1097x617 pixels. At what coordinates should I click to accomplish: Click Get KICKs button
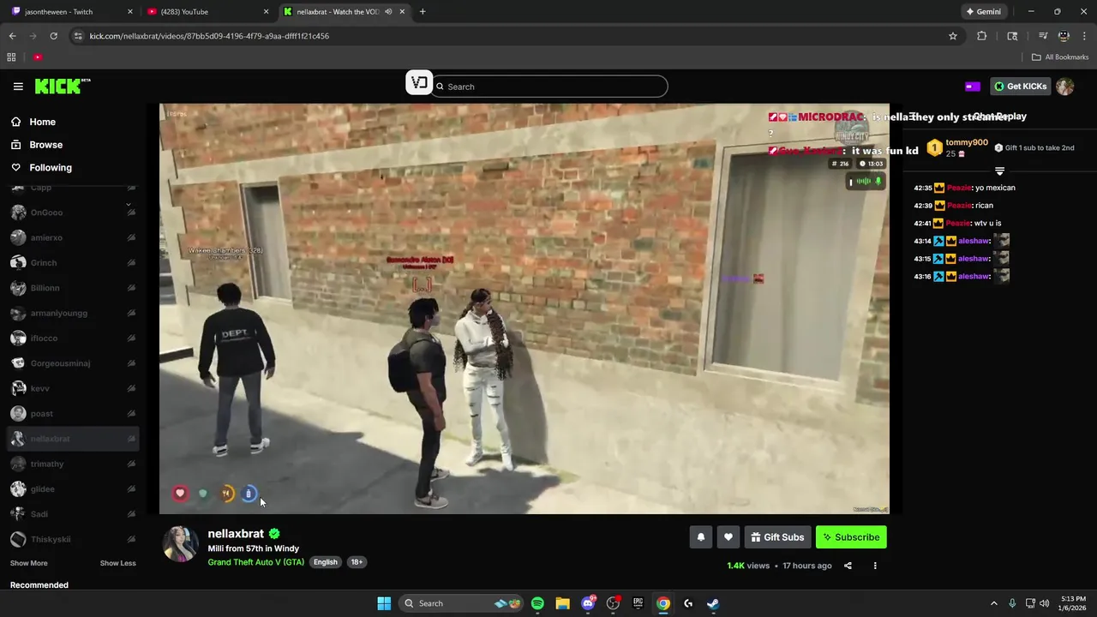coord(1020,87)
